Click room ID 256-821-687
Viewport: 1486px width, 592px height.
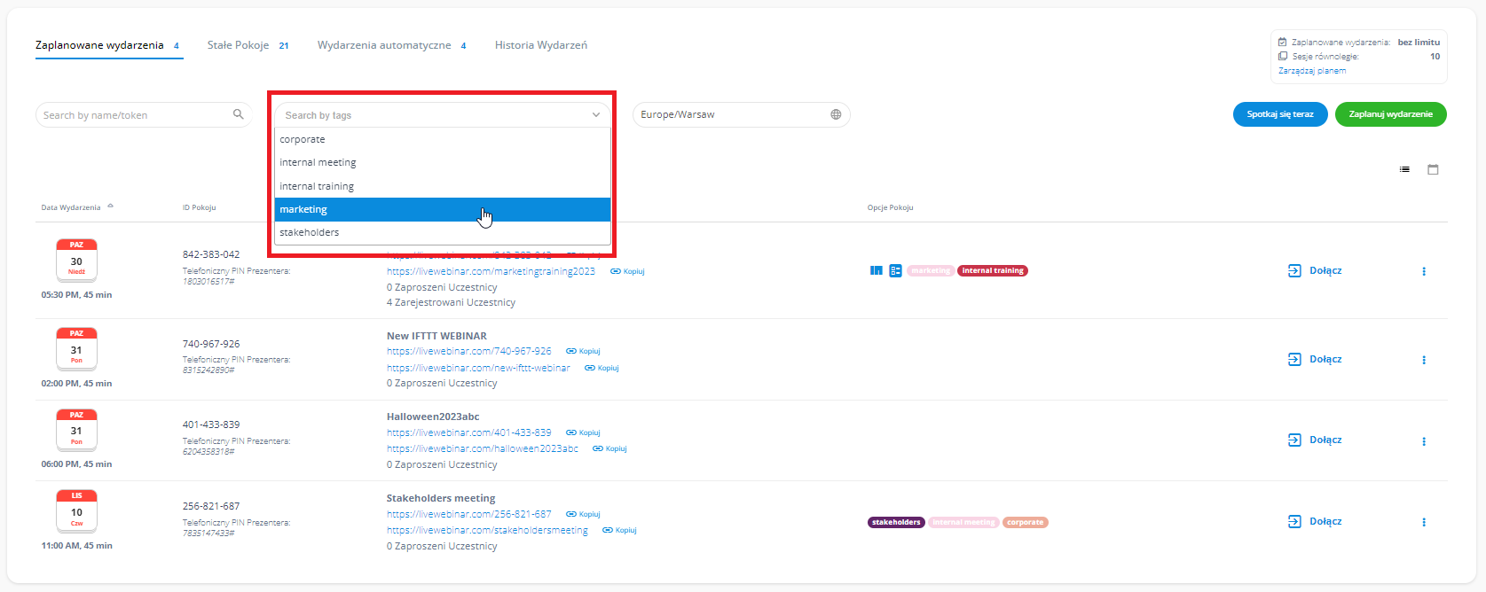coord(211,506)
